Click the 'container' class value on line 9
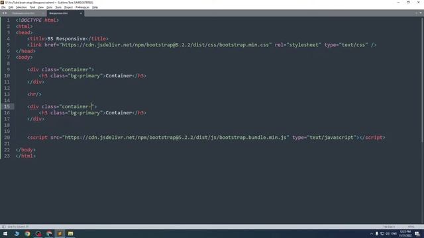This screenshot has width=424, height=238. click(75, 69)
